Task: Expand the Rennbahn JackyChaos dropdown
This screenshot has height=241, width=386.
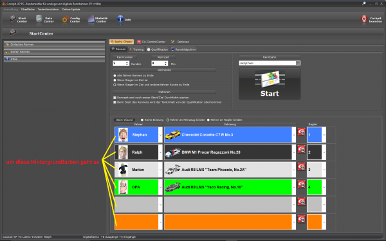Action: click(x=298, y=63)
